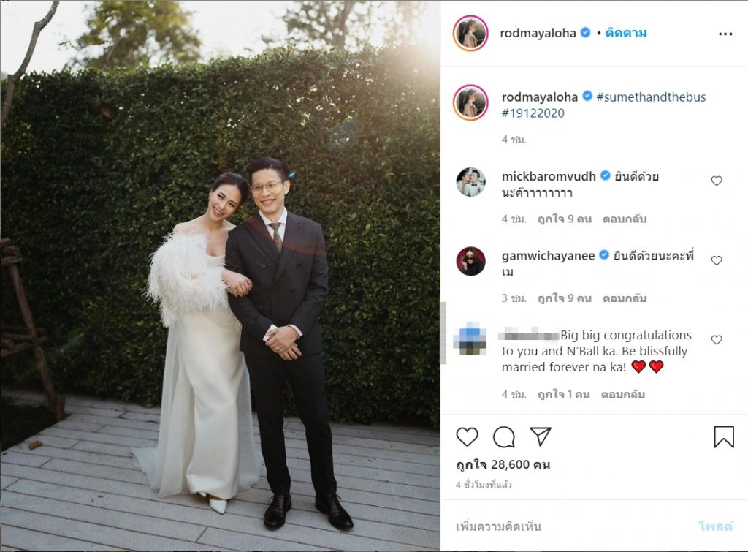
Task: Save post with the bookmark icon
Action: [724, 437]
